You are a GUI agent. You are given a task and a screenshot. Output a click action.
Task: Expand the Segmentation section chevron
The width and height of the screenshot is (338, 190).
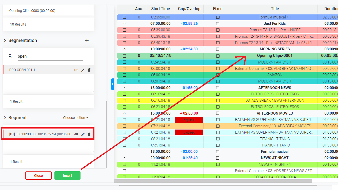pyautogui.click(x=5, y=40)
